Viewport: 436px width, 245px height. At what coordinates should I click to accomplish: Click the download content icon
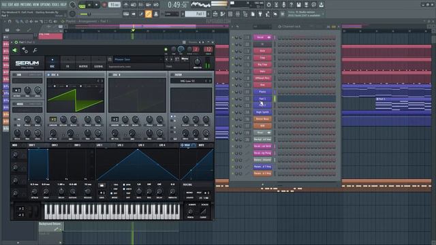coord(321,5)
